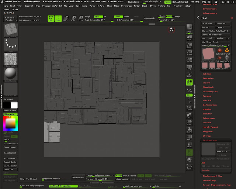
Task: Select the Scale view icon on right shelf
Action: click(x=189, y=123)
